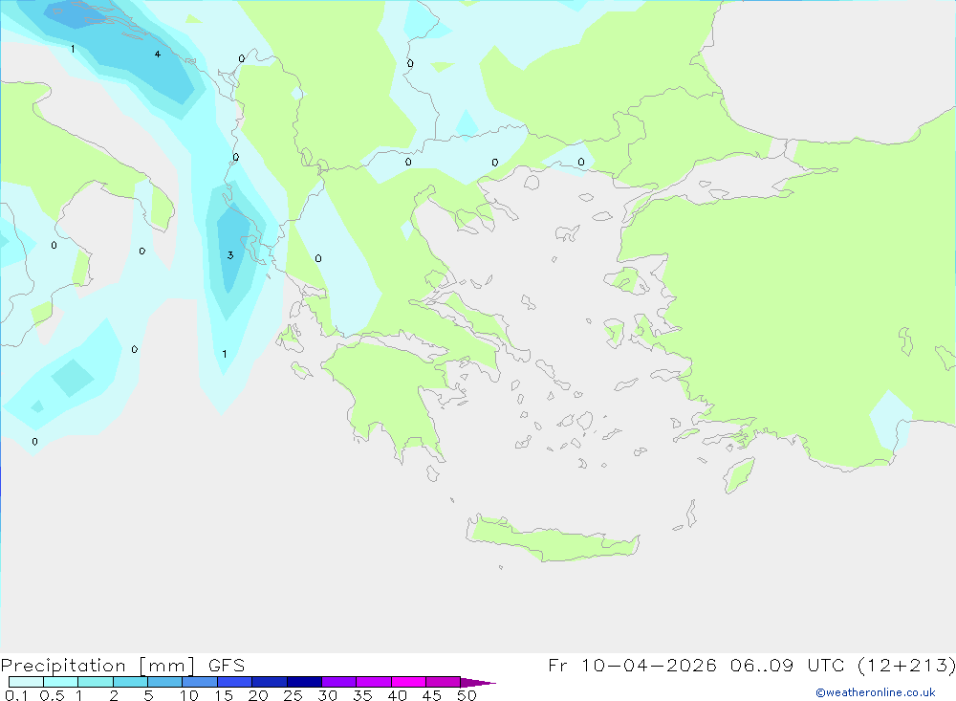Click the '4' precipitation value on map
Viewport: 956px width, 701px height.
158,55
